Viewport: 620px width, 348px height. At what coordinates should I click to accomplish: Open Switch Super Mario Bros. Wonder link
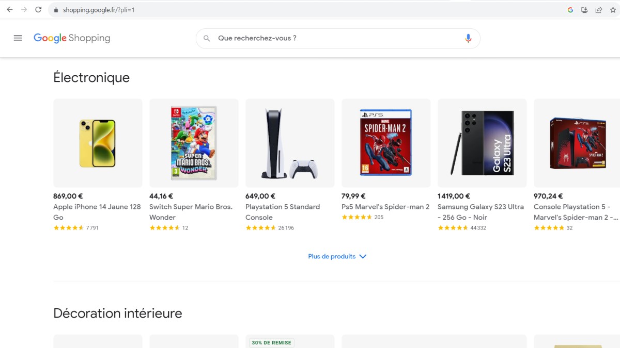tap(191, 212)
